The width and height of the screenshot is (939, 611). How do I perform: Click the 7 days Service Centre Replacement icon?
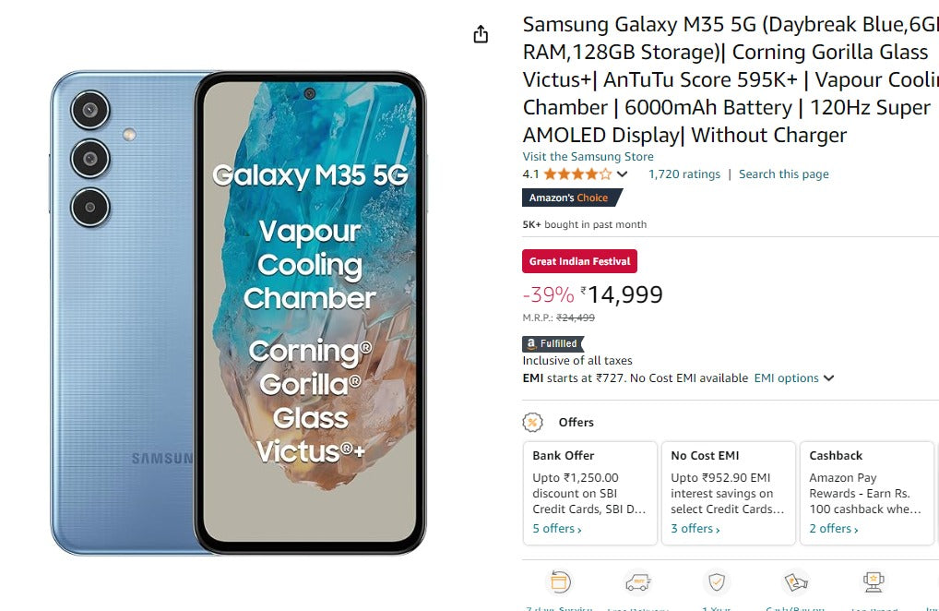[560, 582]
